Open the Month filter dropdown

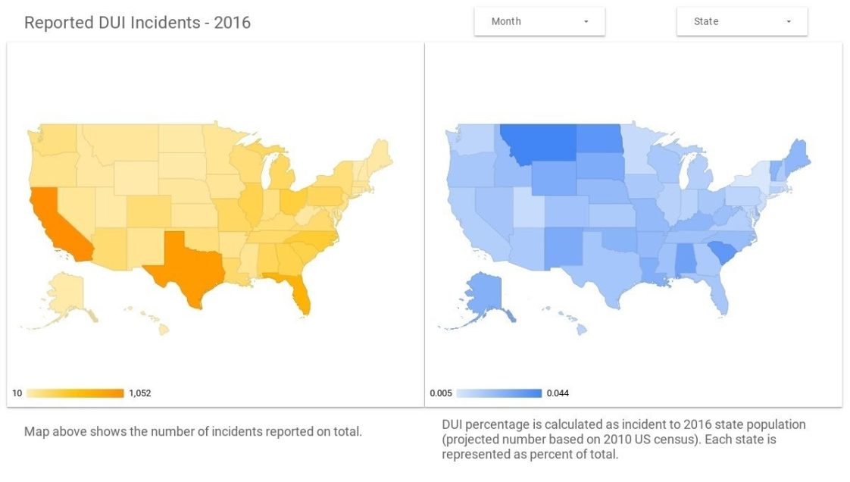539,21
